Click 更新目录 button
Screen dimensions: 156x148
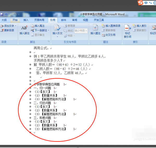coord(7,30)
